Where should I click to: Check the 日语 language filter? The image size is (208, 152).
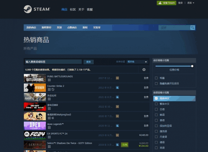156,109
